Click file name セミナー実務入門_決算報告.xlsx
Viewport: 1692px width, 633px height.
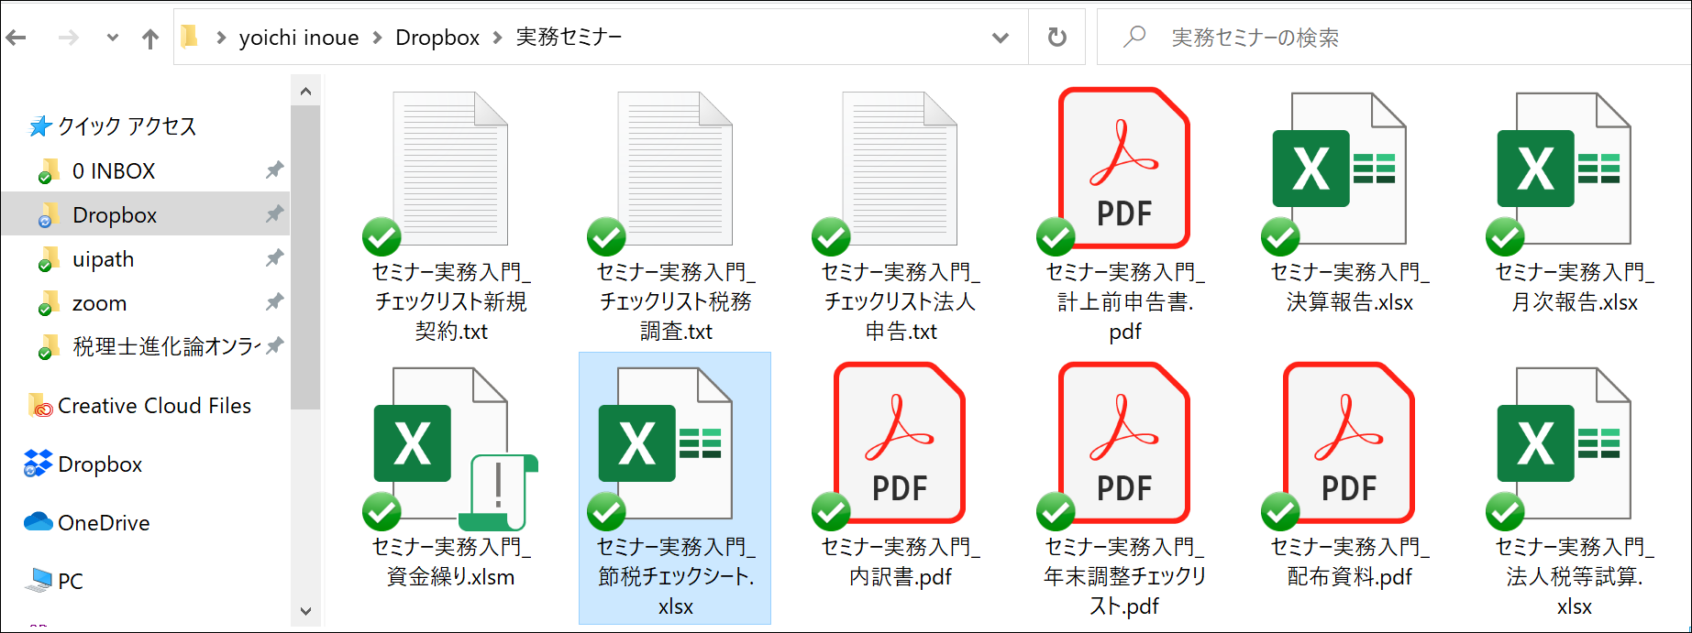[x=1350, y=288]
